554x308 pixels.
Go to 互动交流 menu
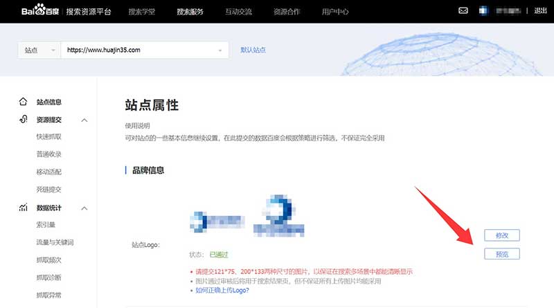(238, 12)
